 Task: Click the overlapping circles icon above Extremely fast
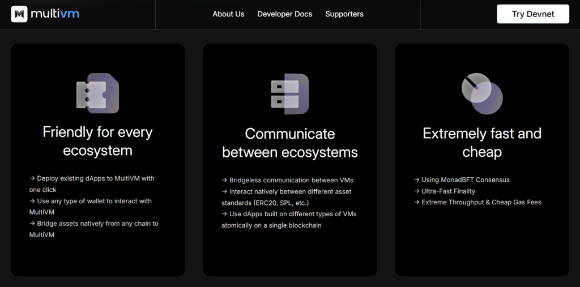(482, 93)
